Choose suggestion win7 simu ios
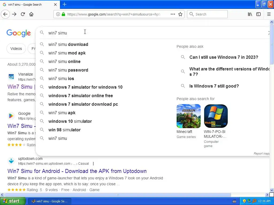274x205 pixels. point(61,79)
